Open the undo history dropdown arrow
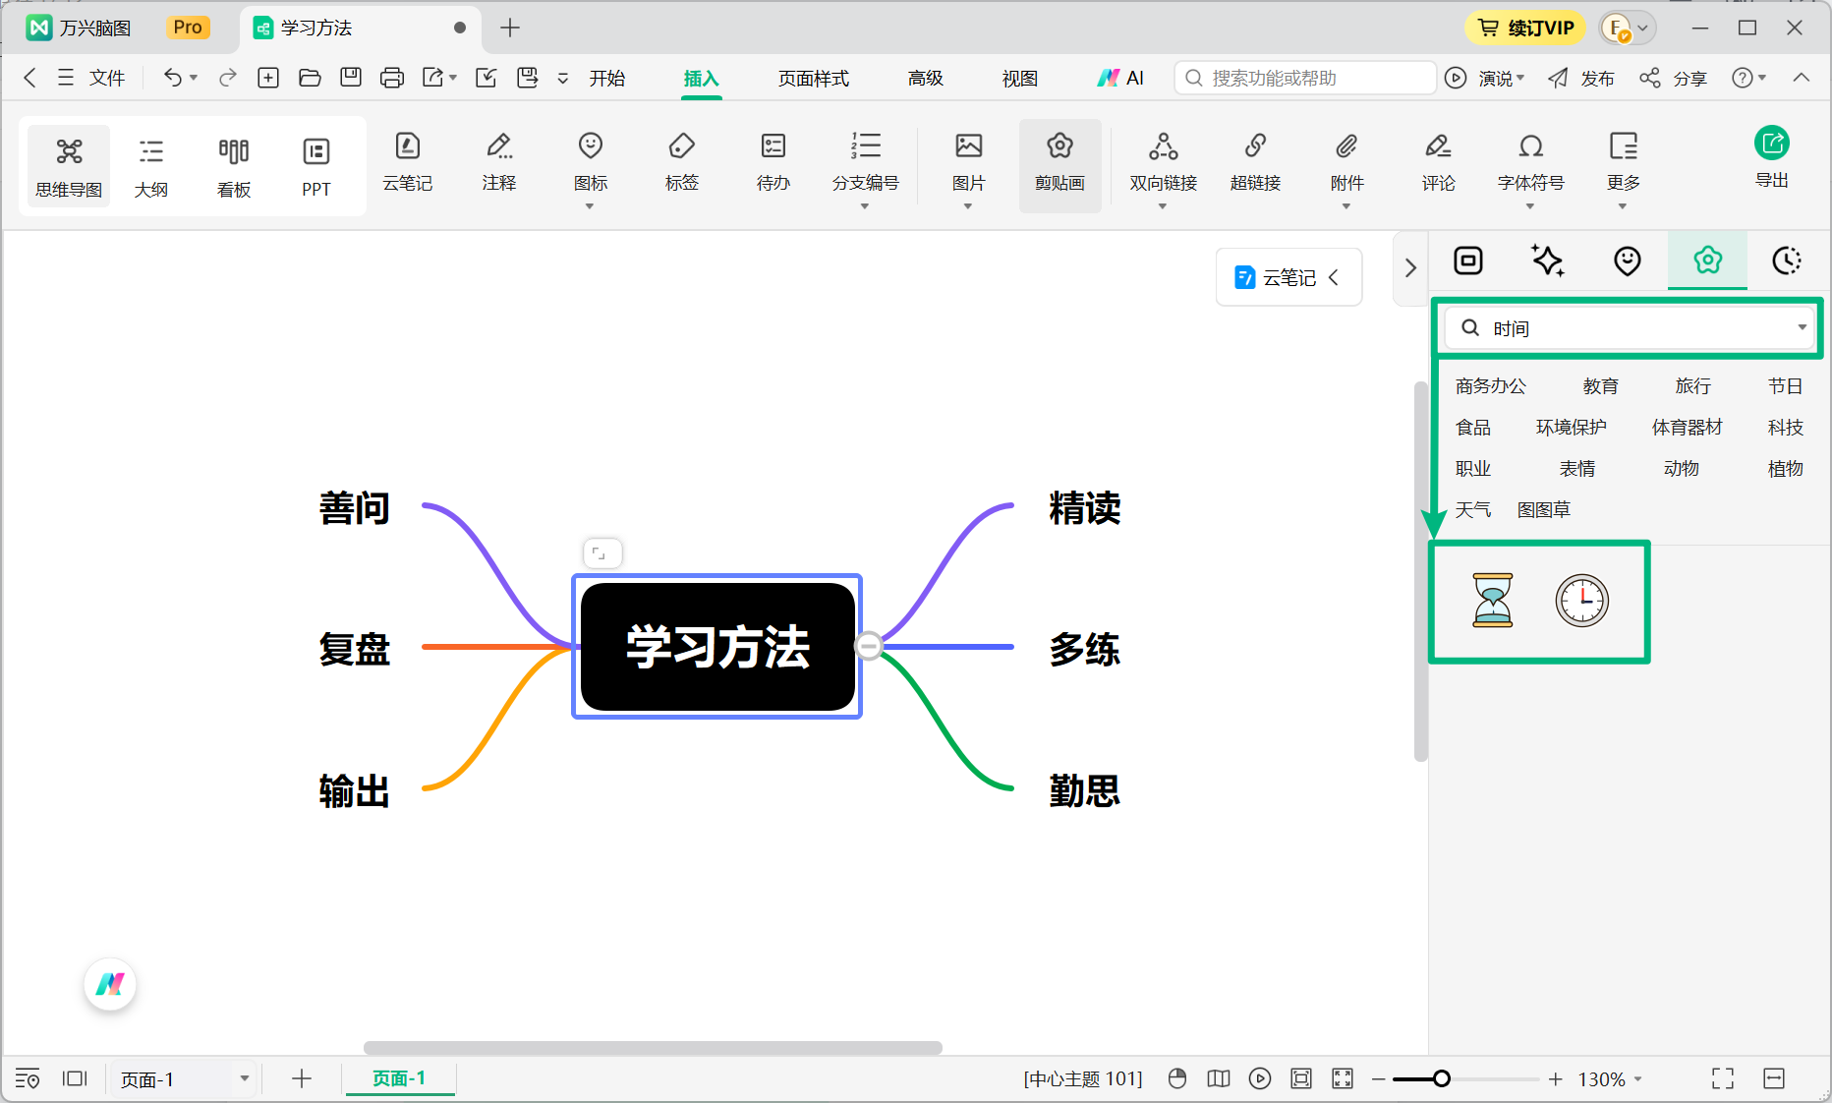Viewport: 1832px width, 1103px height. pyautogui.click(x=194, y=78)
